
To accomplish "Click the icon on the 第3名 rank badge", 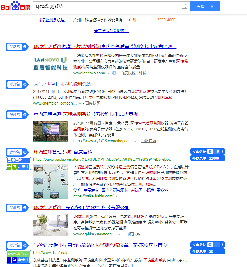I will (x=25, y=84).
